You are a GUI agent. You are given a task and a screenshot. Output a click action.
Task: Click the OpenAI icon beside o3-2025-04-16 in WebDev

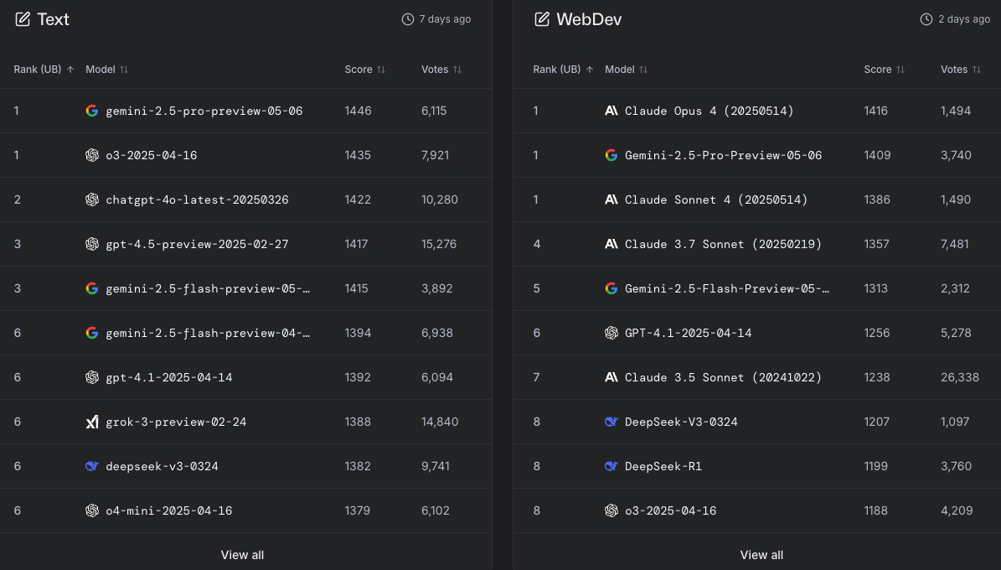point(611,510)
